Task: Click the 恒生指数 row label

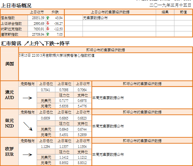Action: click(x=8, y=18)
